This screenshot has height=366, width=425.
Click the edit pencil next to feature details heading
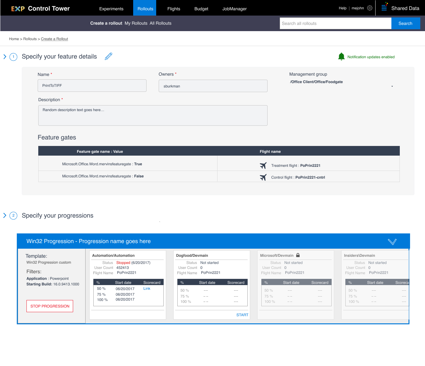108,56
